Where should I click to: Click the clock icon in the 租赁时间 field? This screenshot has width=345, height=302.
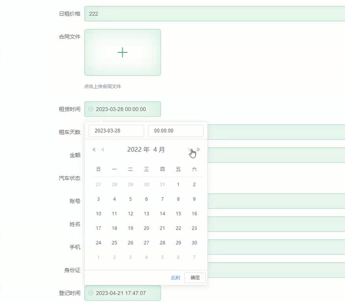tap(91, 109)
